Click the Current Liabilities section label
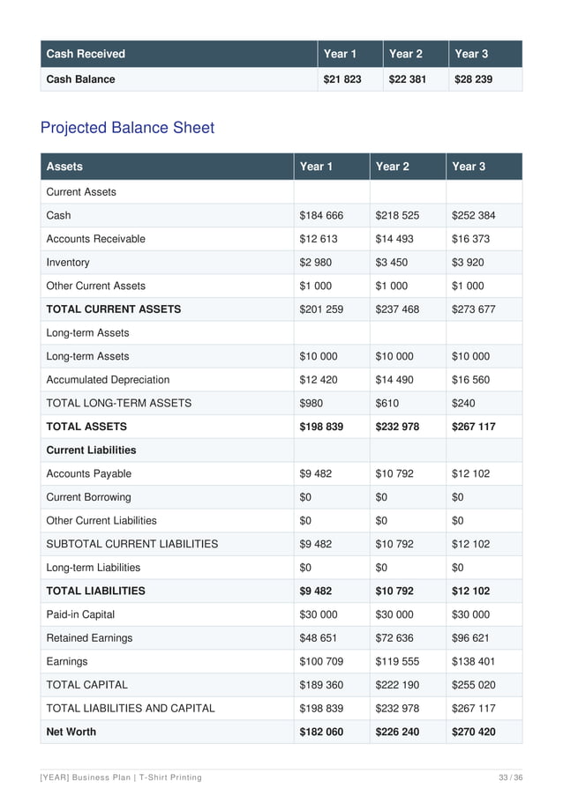Screen dimensions: 563x796 [91, 450]
